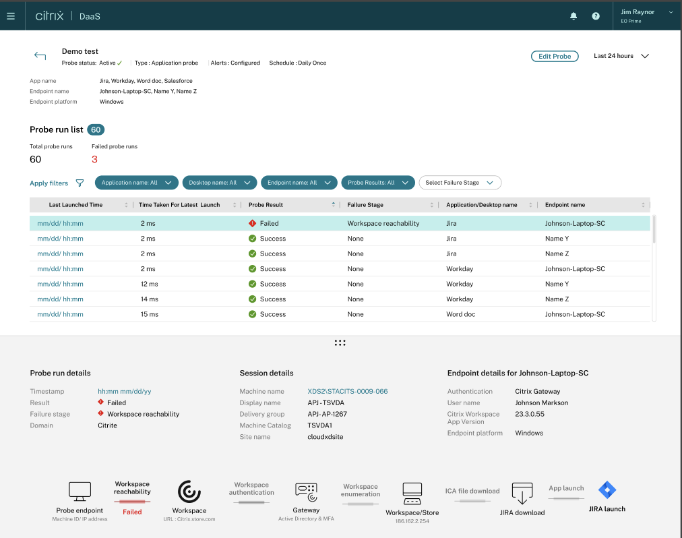Open timestamp link in Word doc row
This screenshot has width=682, height=538.
60,314
